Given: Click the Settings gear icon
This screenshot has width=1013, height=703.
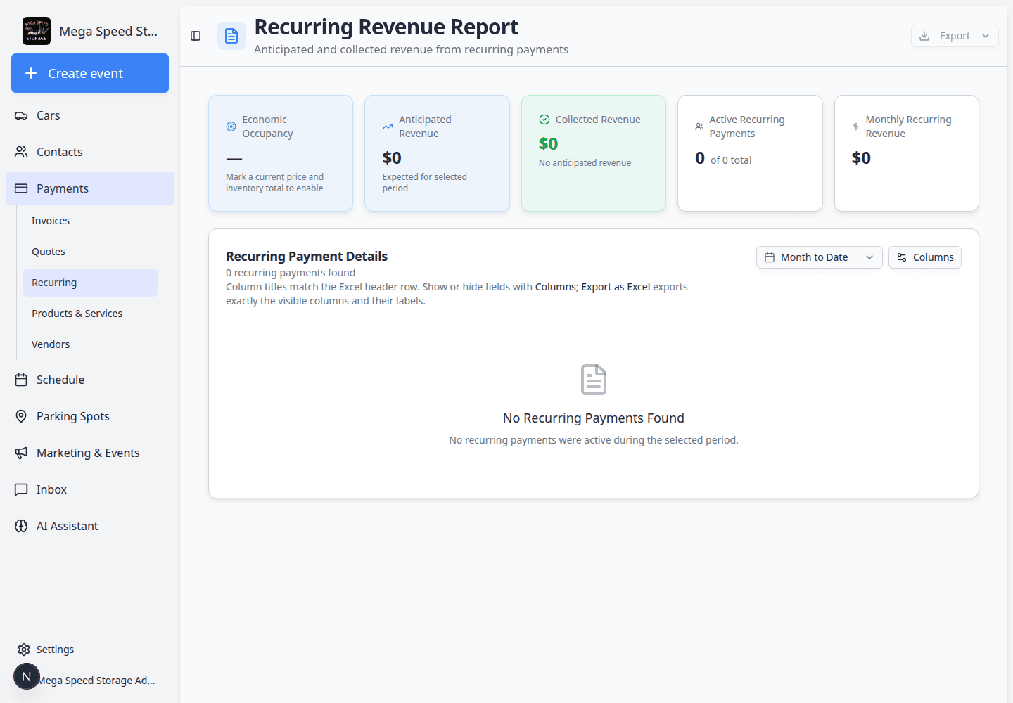Looking at the screenshot, I should click(x=24, y=650).
